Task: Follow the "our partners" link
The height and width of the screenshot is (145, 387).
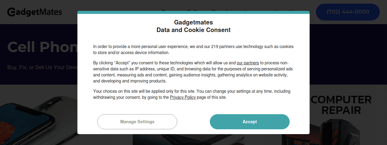Action: pos(248,63)
